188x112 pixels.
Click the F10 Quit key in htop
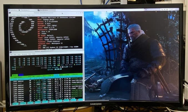(80, 100)
